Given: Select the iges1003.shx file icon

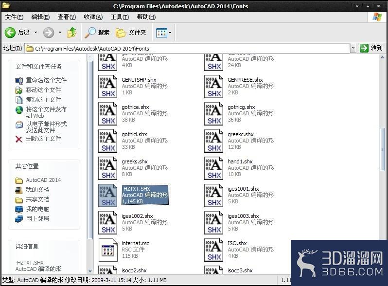Looking at the screenshot, I should (213, 223).
